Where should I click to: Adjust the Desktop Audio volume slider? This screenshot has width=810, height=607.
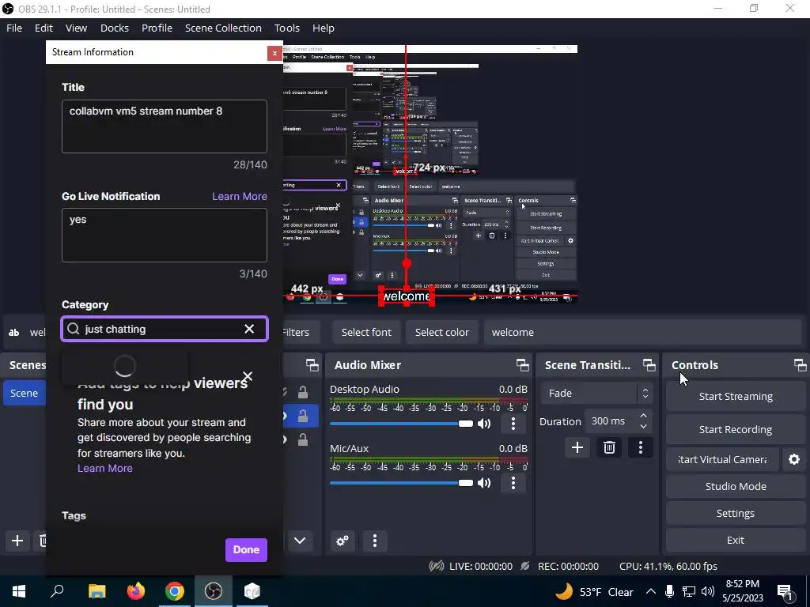coord(401,424)
